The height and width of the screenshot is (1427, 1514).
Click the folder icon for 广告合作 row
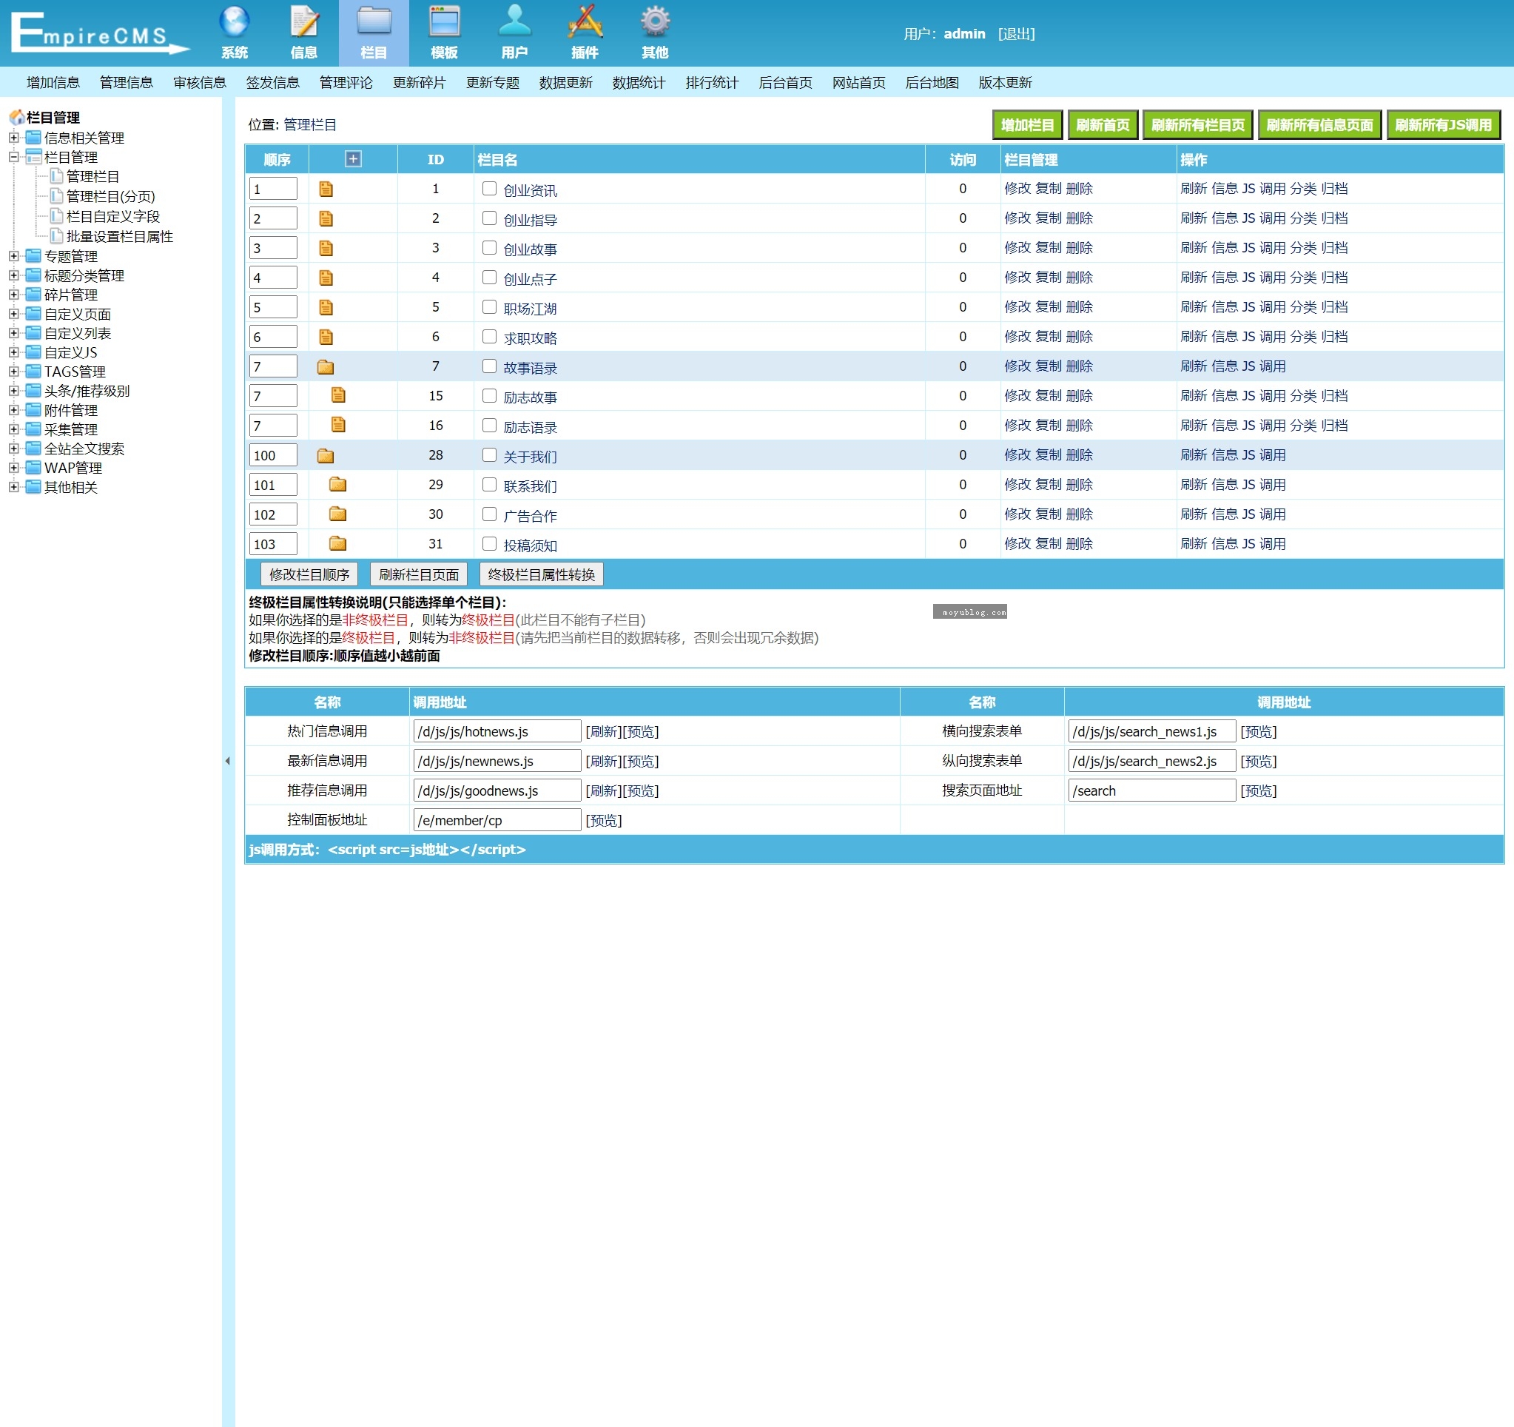[x=337, y=514]
